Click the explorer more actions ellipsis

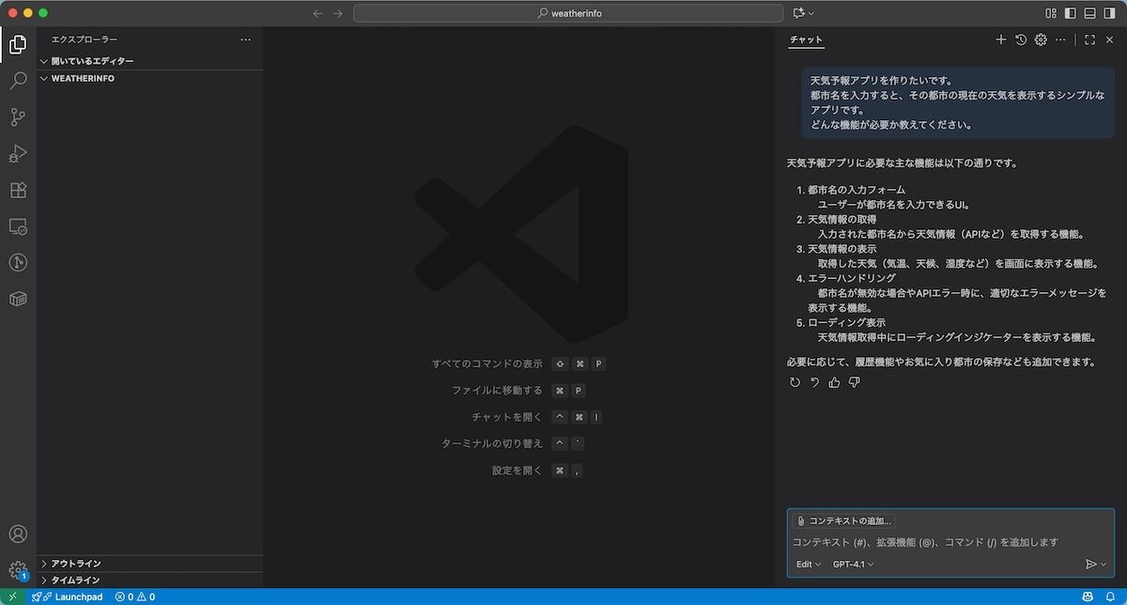point(246,39)
